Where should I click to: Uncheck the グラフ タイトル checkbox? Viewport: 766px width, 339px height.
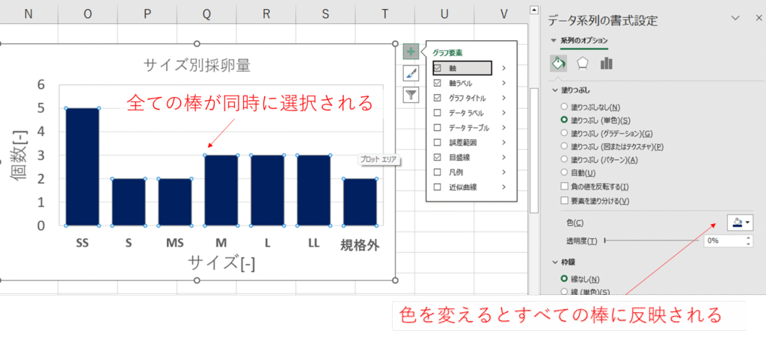pyautogui.click(x=437, y=98)
